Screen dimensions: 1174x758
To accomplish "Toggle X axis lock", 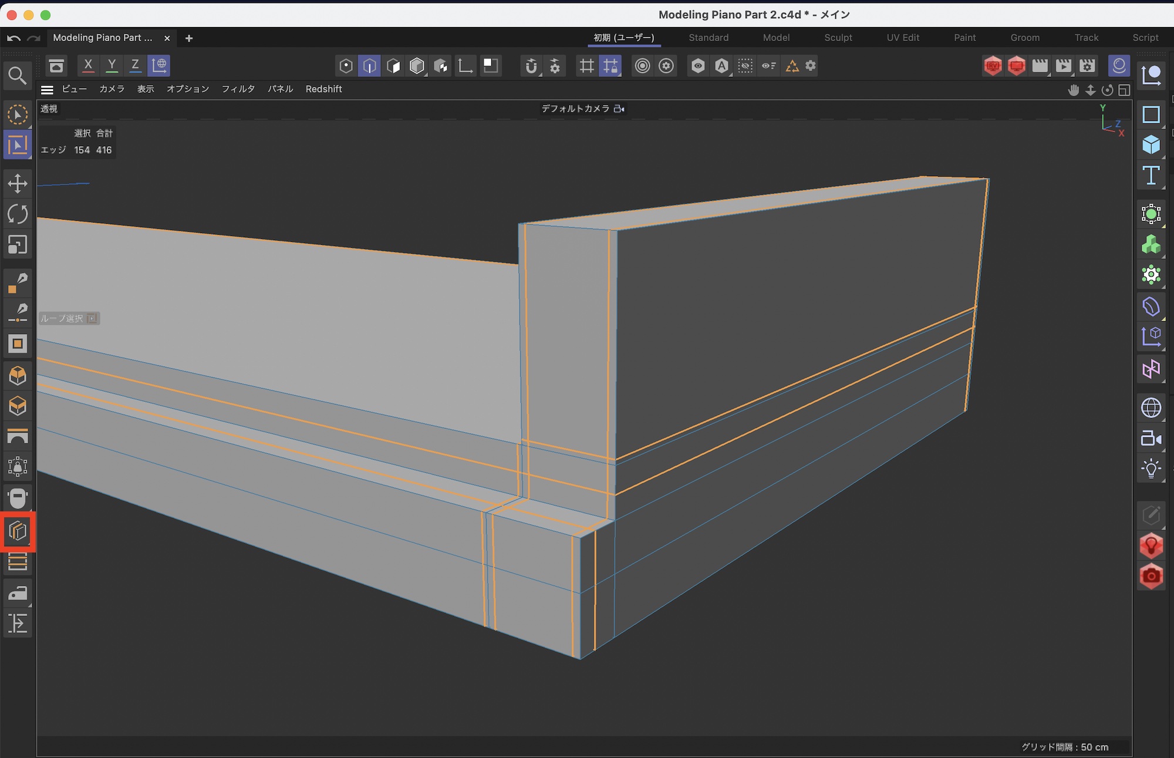I will 88,65.
